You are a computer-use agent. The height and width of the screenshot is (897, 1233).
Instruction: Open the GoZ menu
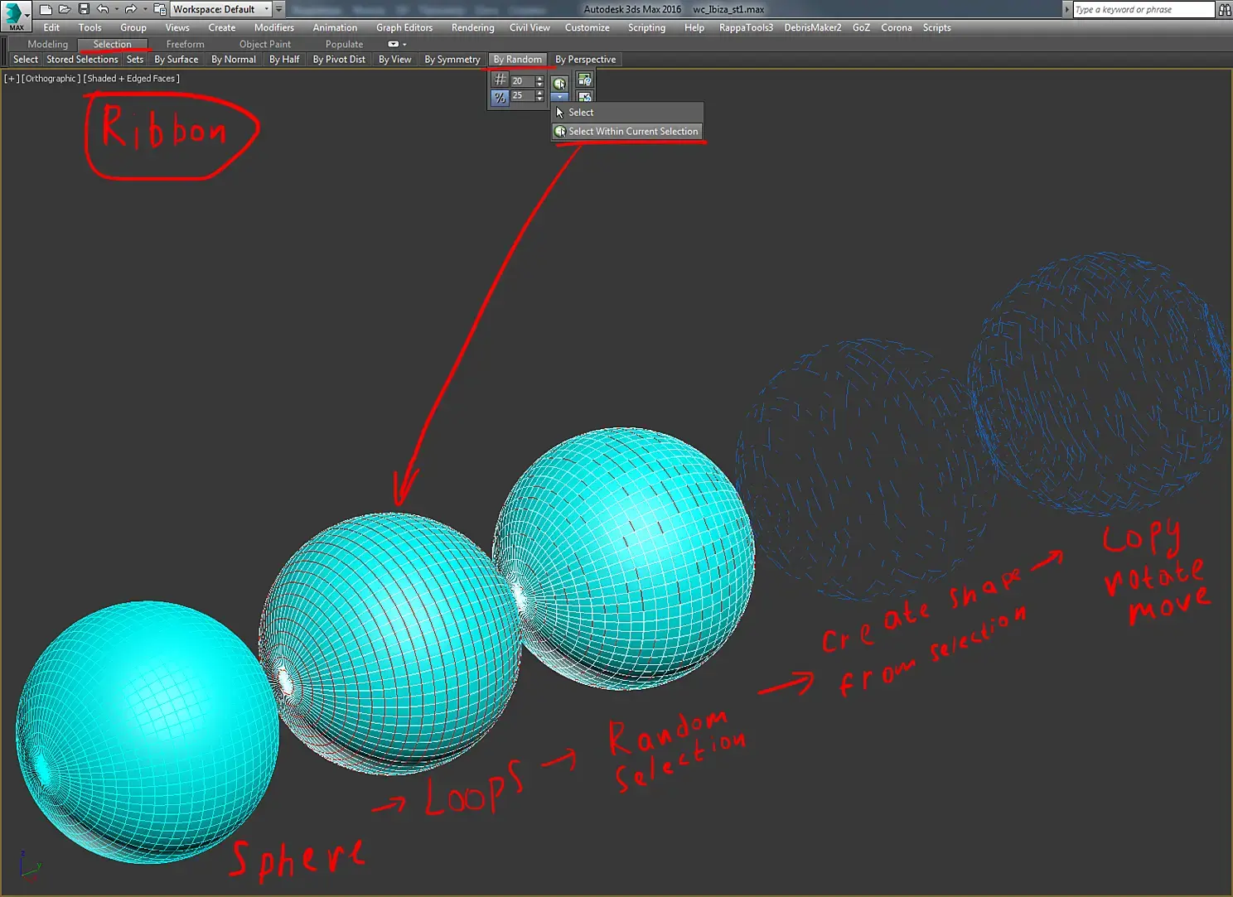[861, 27]
